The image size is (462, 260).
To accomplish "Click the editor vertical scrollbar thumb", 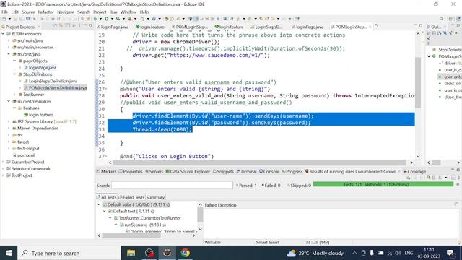I will tap(418, 82).
